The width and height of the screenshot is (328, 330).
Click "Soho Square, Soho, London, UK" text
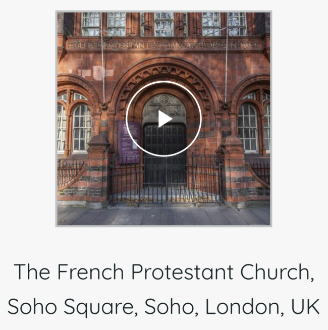pyautogui.click(x=164, y=306)
